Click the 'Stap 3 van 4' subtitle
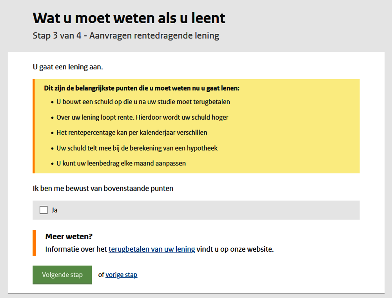 (x=125, y=36)
